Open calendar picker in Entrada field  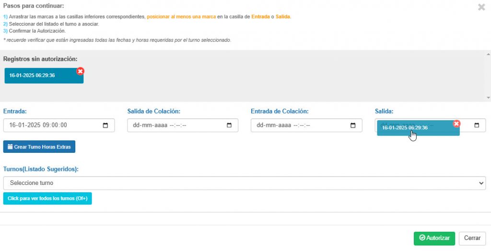[x=105, y=125]
